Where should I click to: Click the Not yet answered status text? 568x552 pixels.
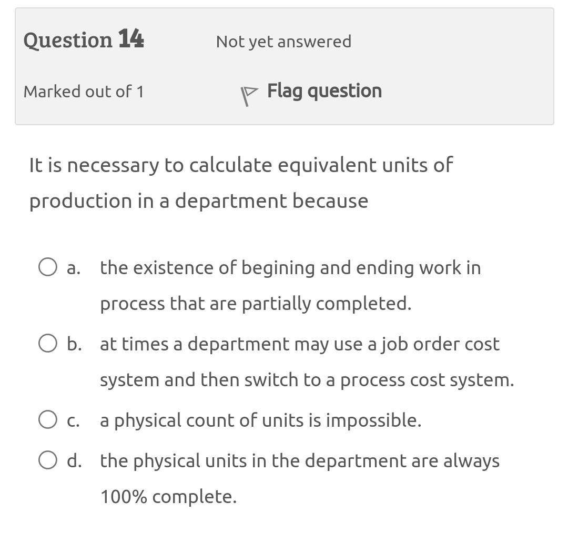click(283, 41)
